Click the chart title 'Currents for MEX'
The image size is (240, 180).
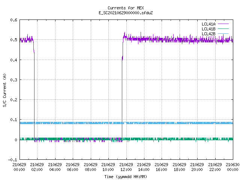tap(126, 8)
